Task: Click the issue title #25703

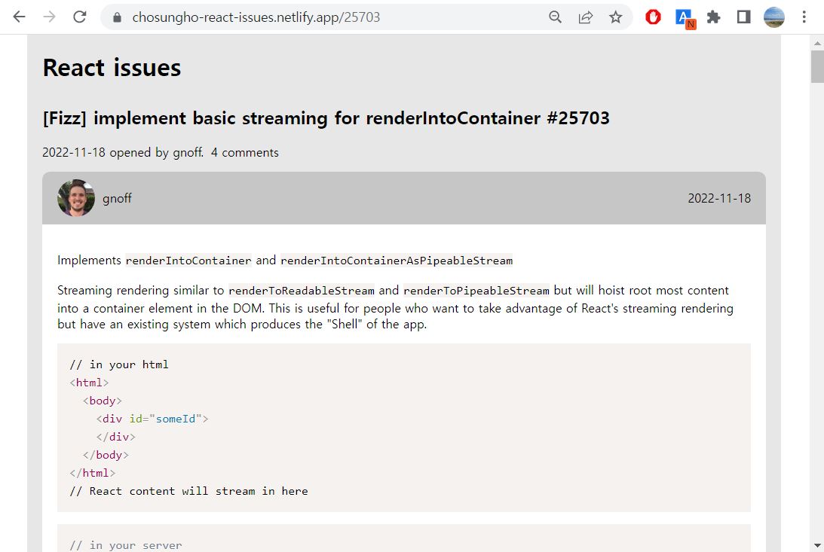Action: [x=326, y=118]
